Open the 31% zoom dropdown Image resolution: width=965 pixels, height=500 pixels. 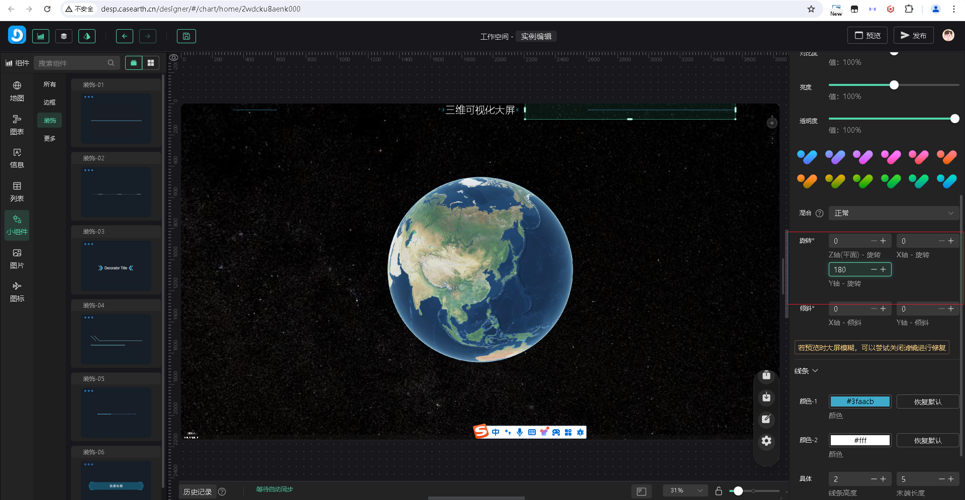pyautogui.click(x=686, y=490)
